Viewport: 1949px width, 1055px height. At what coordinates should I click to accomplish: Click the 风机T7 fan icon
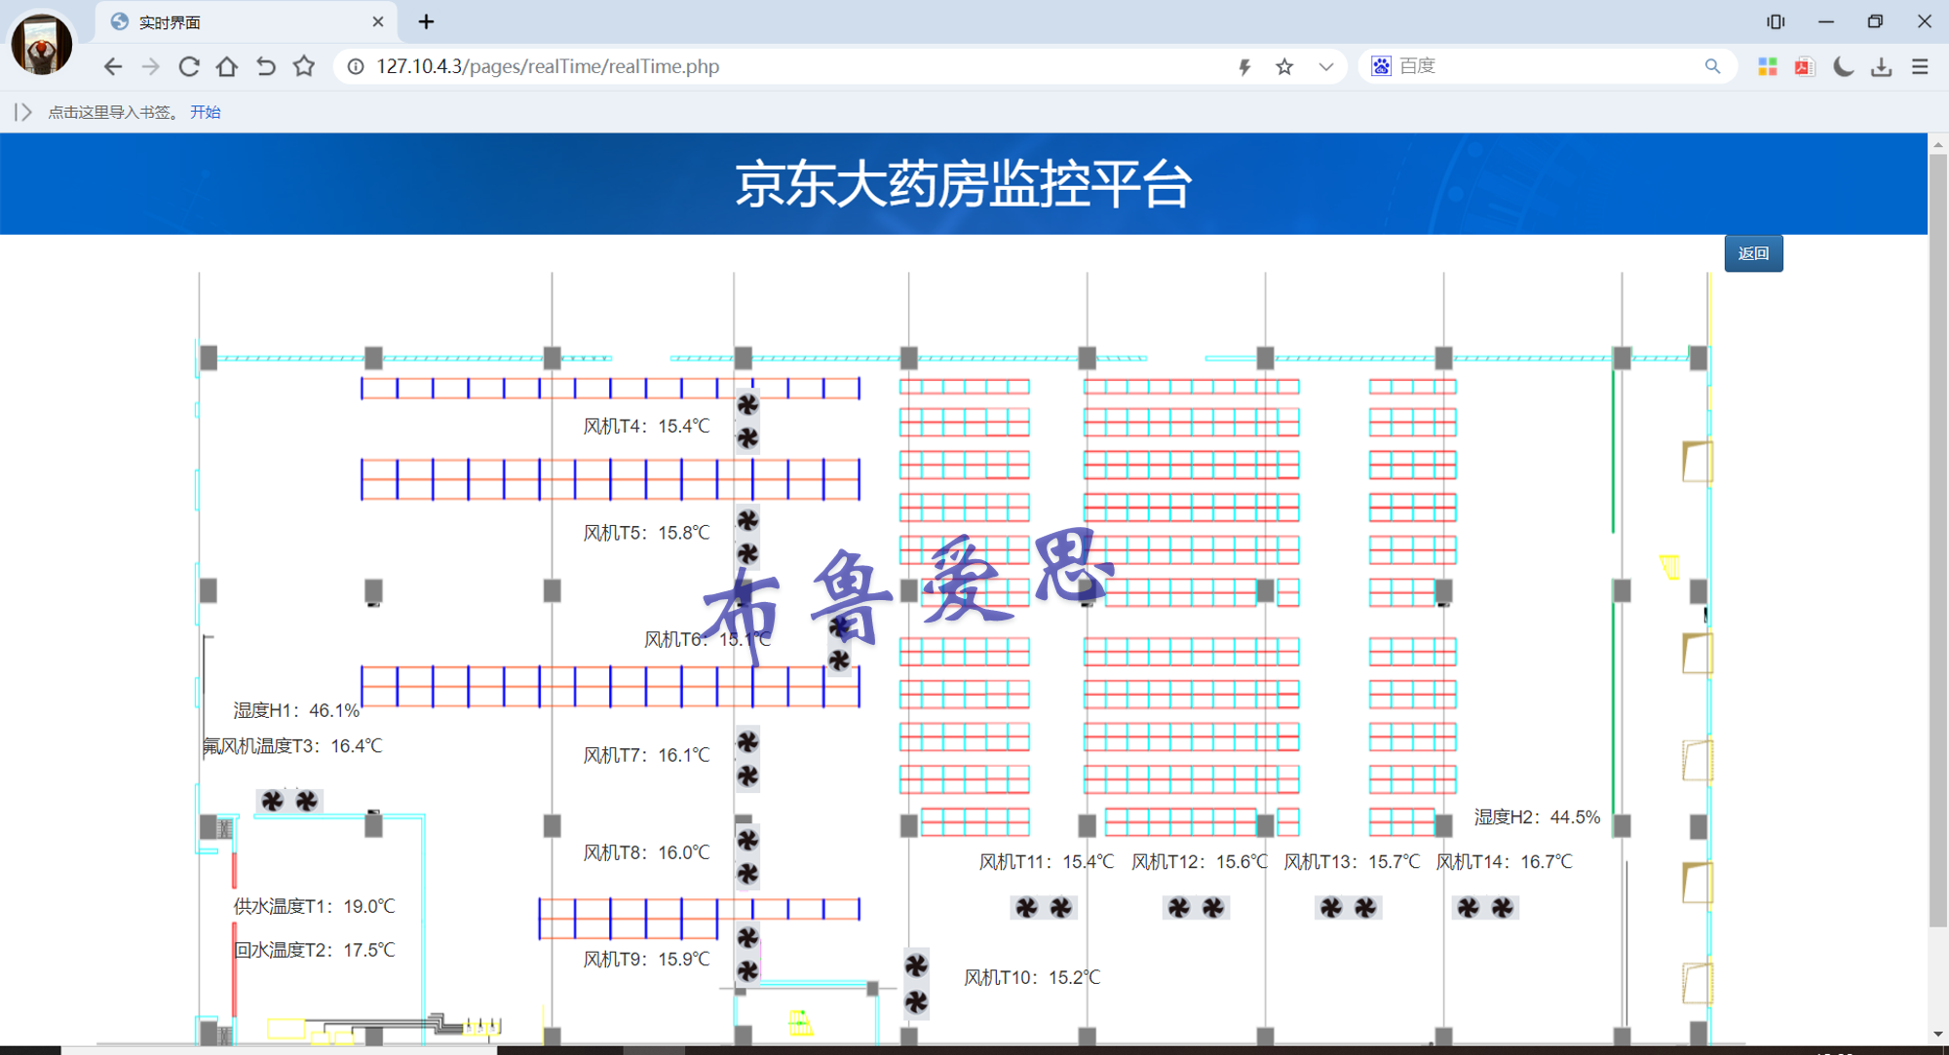tap(747, 759)
